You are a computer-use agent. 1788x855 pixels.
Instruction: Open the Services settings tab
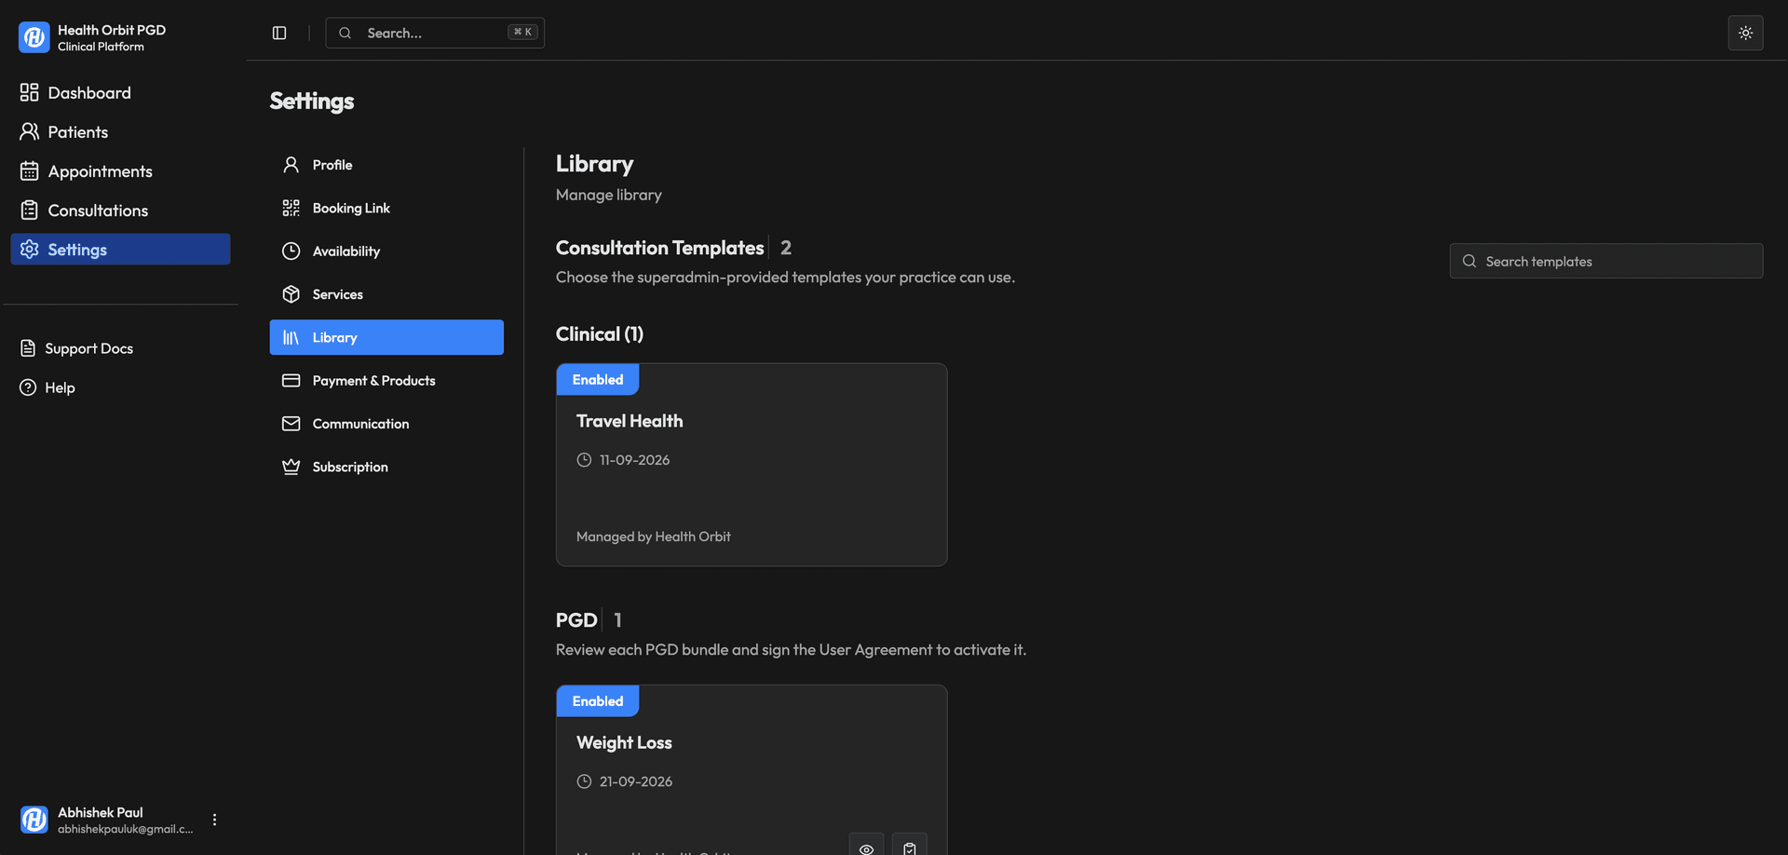click(x=386, y=294)
